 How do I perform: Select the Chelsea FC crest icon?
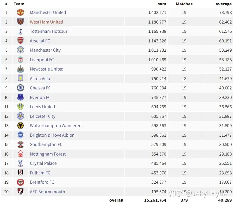tap(20, 88)
